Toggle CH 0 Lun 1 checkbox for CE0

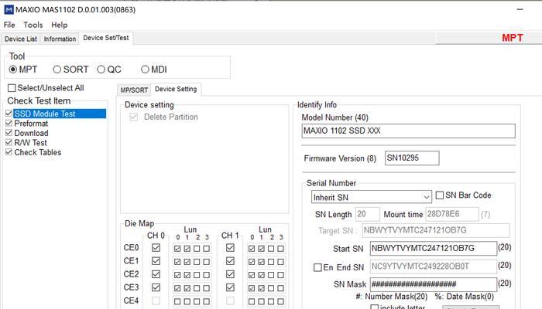187,249
